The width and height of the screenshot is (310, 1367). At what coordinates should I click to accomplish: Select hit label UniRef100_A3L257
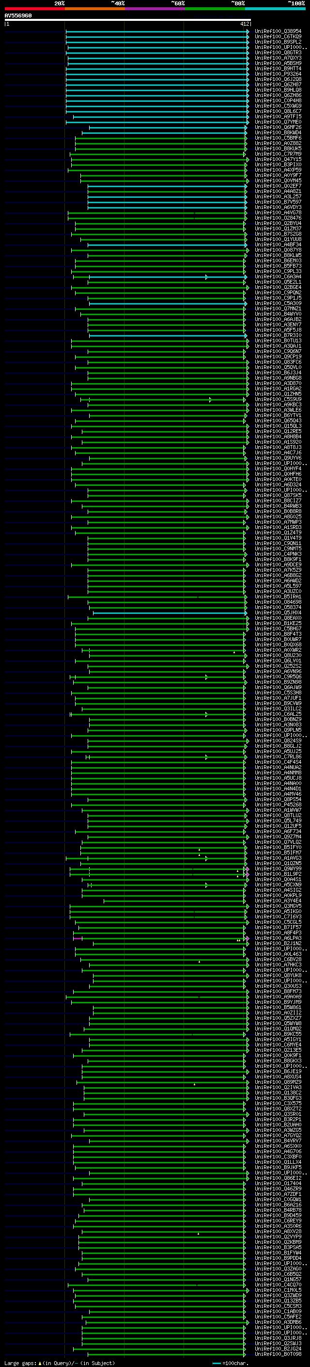coord(278,196)
